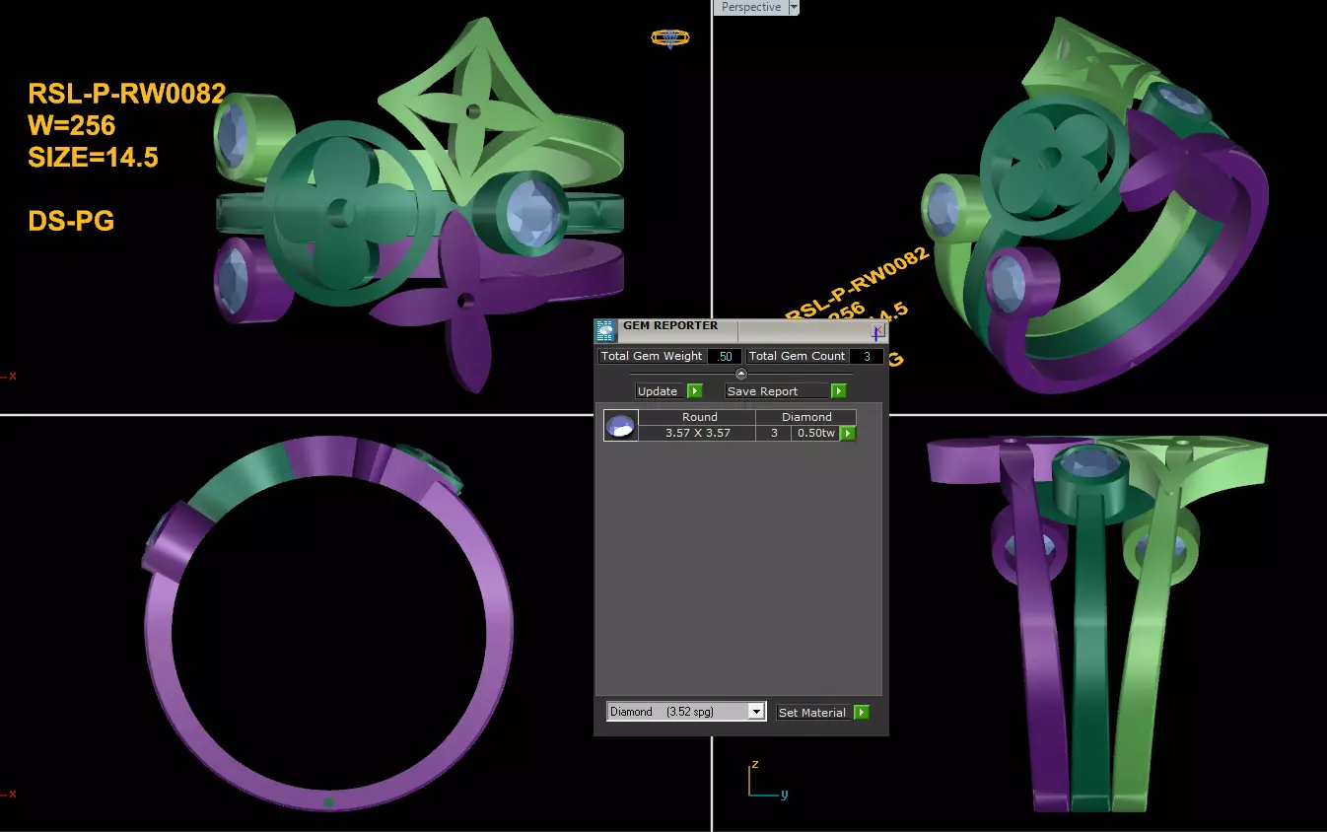Screen dimensions: 1327x832
Task: Click the Set Material button label
Action: tap(812, 712)
